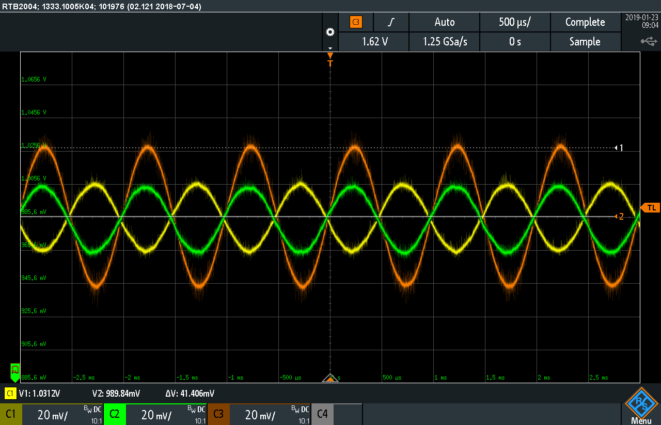Click the 945.6 mV axis label
The height and width of the screenshot is (425, 661).
34,278
